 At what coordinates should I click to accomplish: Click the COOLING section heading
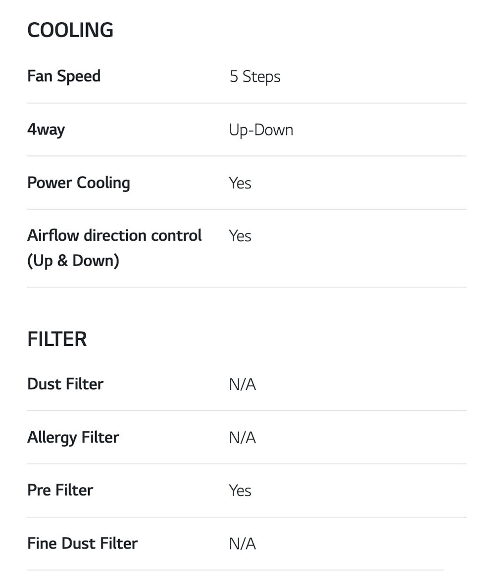pos(70,30)
